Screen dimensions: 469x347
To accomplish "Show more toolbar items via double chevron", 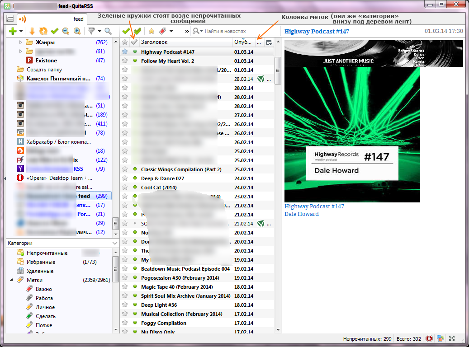I will 187,31.
